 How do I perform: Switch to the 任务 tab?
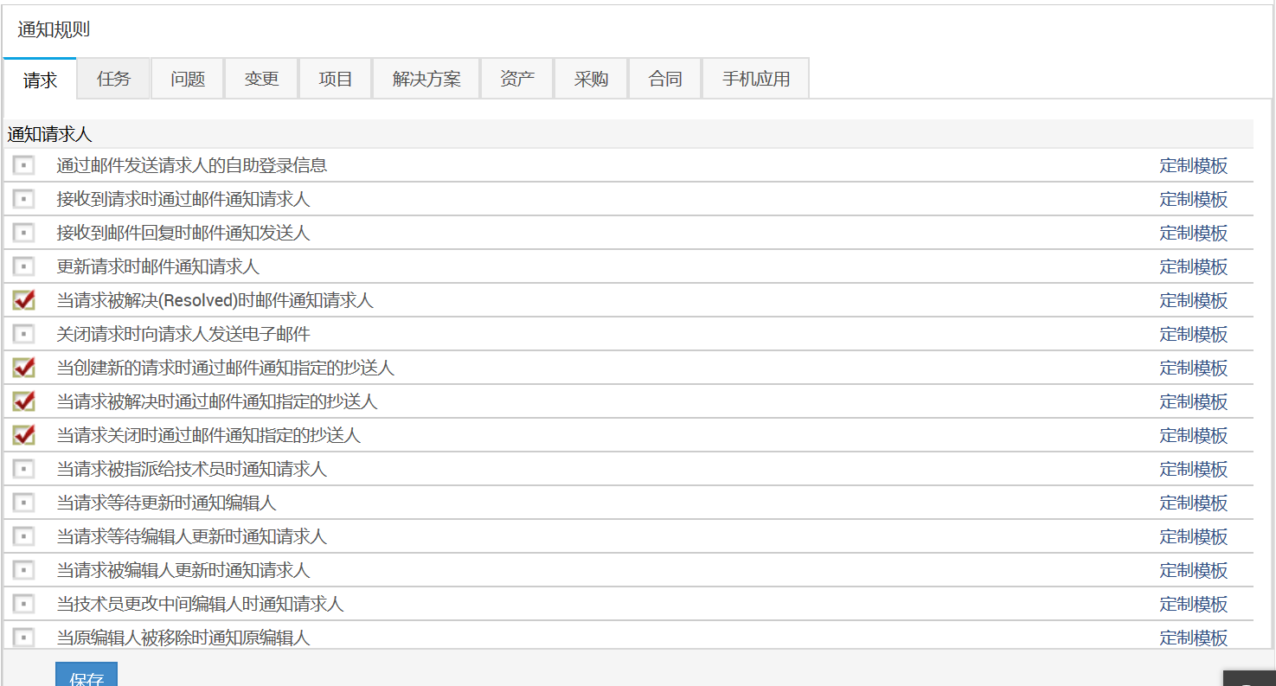pos(113,79)
